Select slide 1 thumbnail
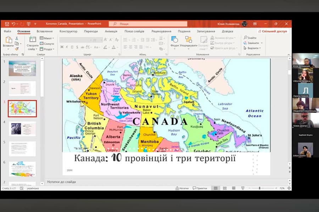Screen dimensions: 319x212 click(22, 68)
